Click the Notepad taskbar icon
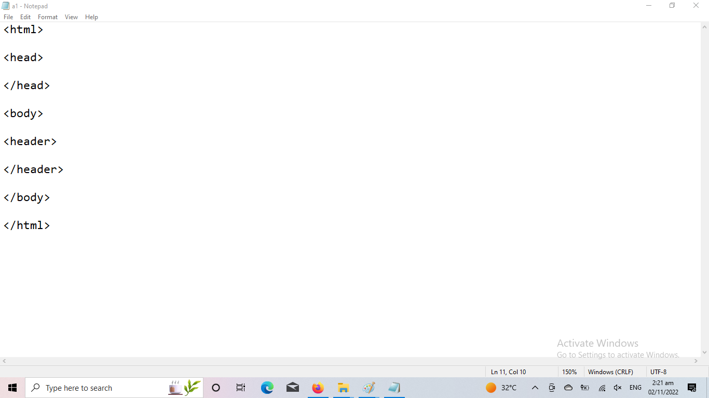 click(x=394, y=388)
